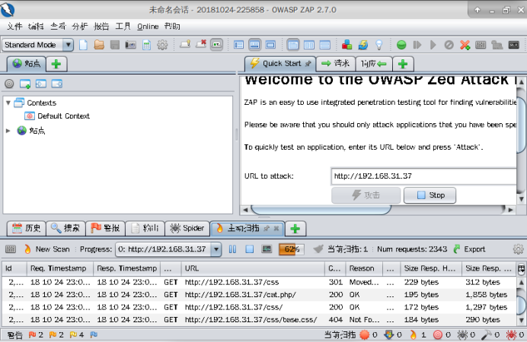Viewport: 527px width, 342px height.
Task: Switch to the 搜索 search tab
Action: 65,228
